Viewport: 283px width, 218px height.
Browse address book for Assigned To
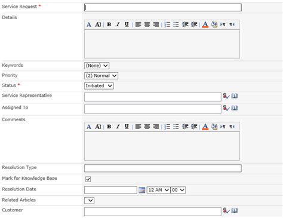(x=235, y=108)
